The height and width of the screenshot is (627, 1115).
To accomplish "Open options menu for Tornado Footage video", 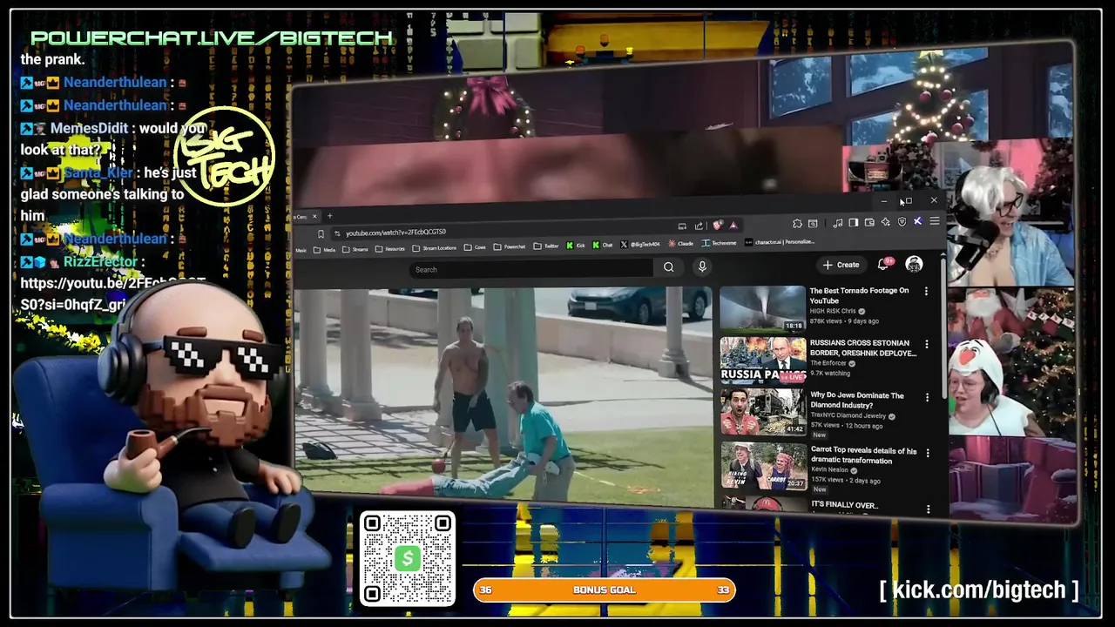I will pyautogui.click(x=926, y=291).
